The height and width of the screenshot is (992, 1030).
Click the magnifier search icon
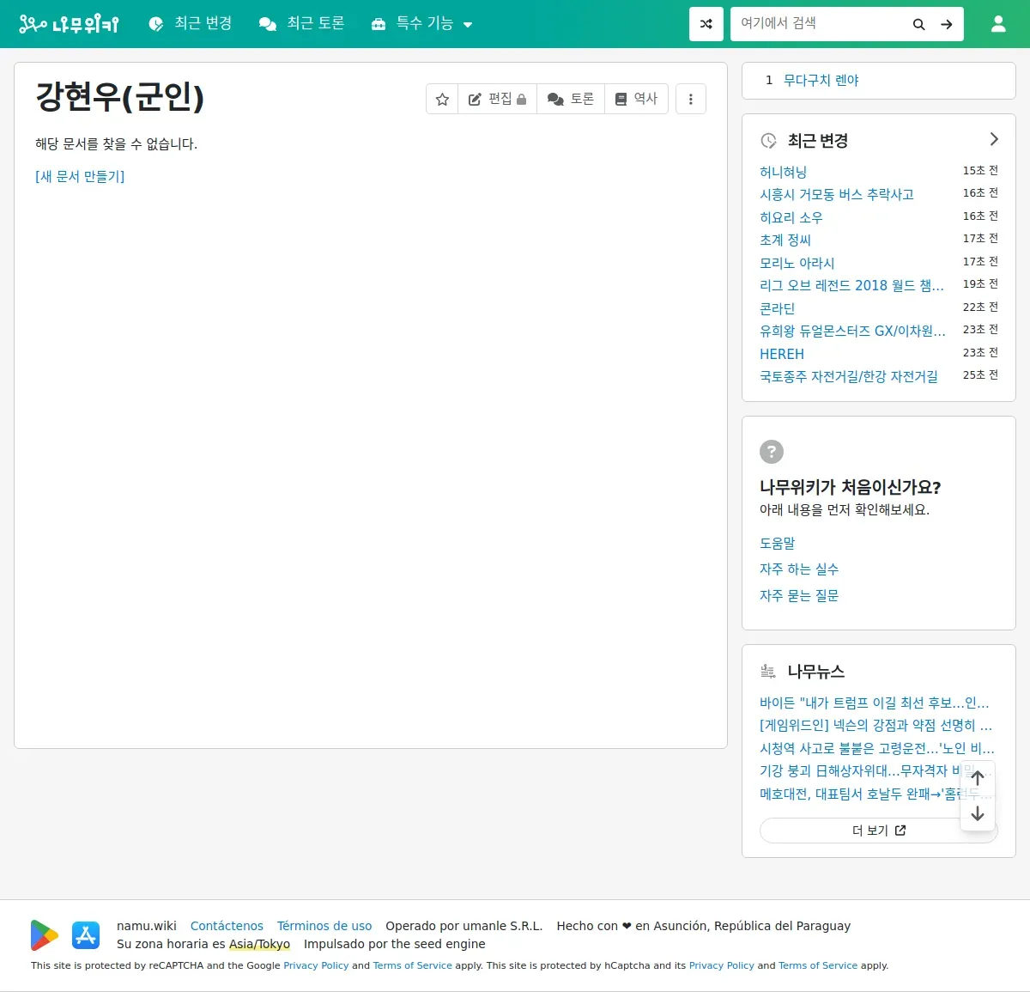point(918,24)
